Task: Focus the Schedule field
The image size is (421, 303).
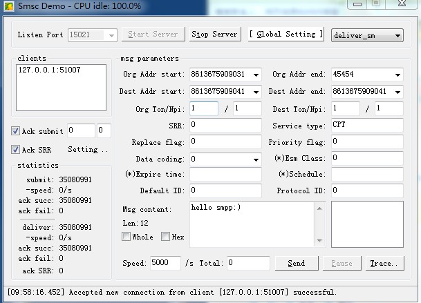Action: (367, 175)
